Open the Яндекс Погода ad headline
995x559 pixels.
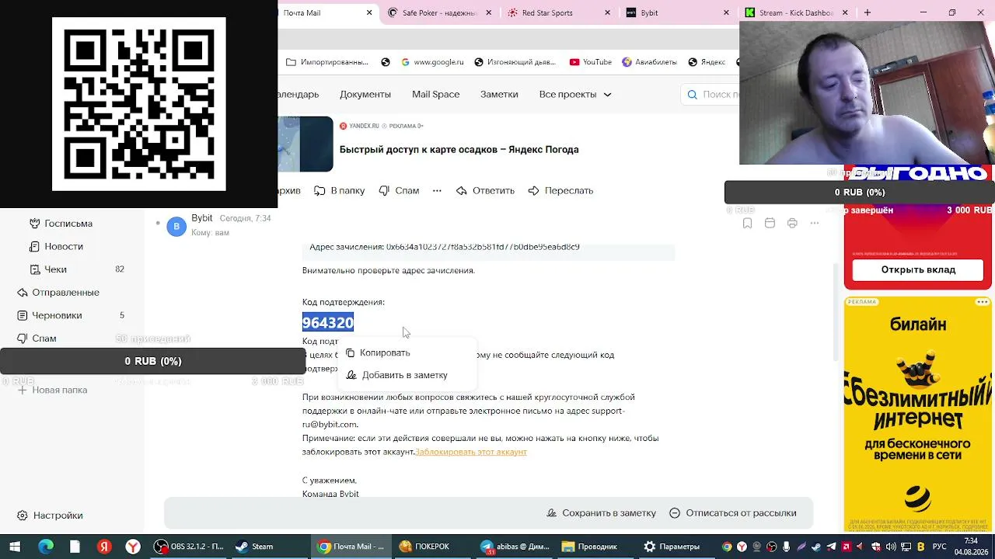pyautogui.click(x=459, y=149)
